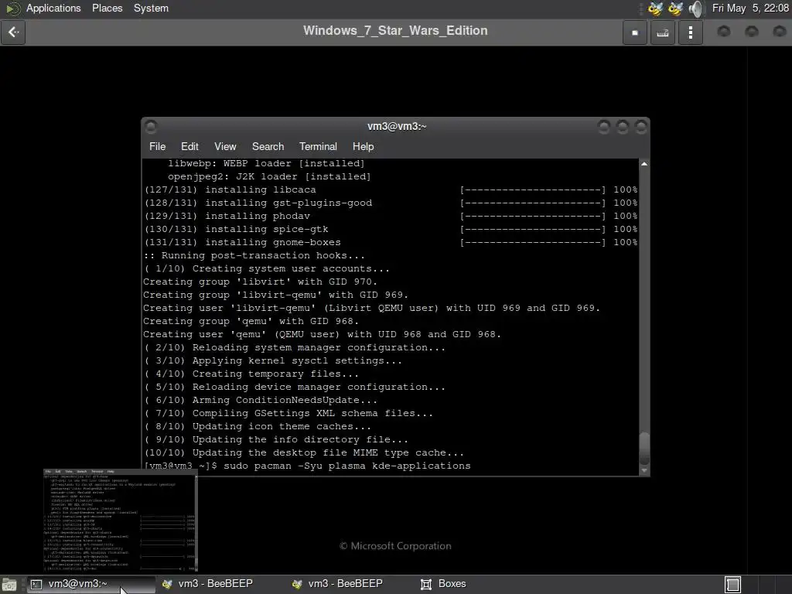
Task: Click 'Reloading device manager configuration...' line
Action: pos(295,387)
